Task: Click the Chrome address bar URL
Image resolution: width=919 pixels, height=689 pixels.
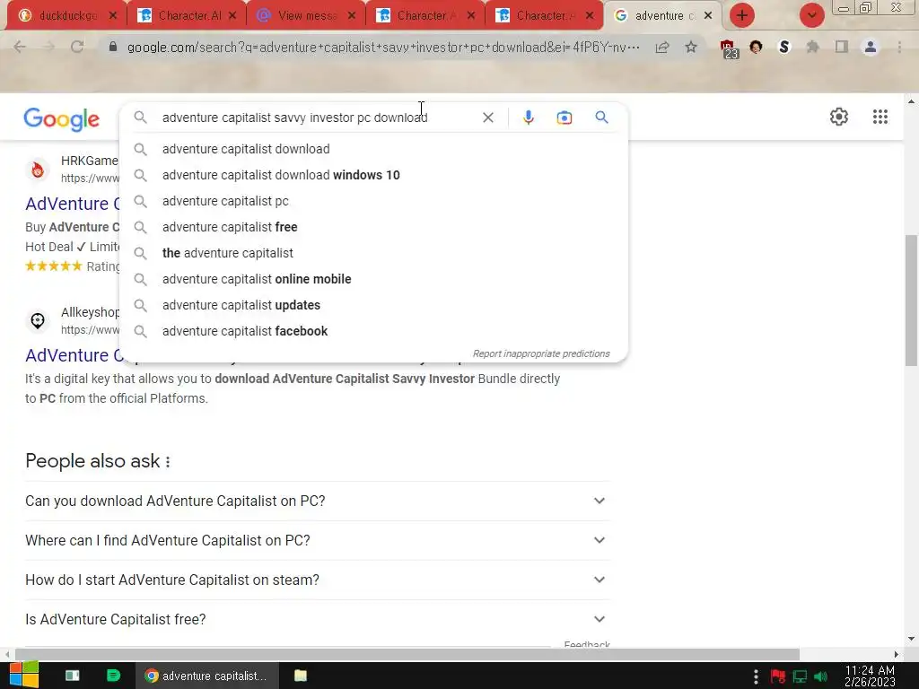Action: pyautogui.click(x=383, y=47)
